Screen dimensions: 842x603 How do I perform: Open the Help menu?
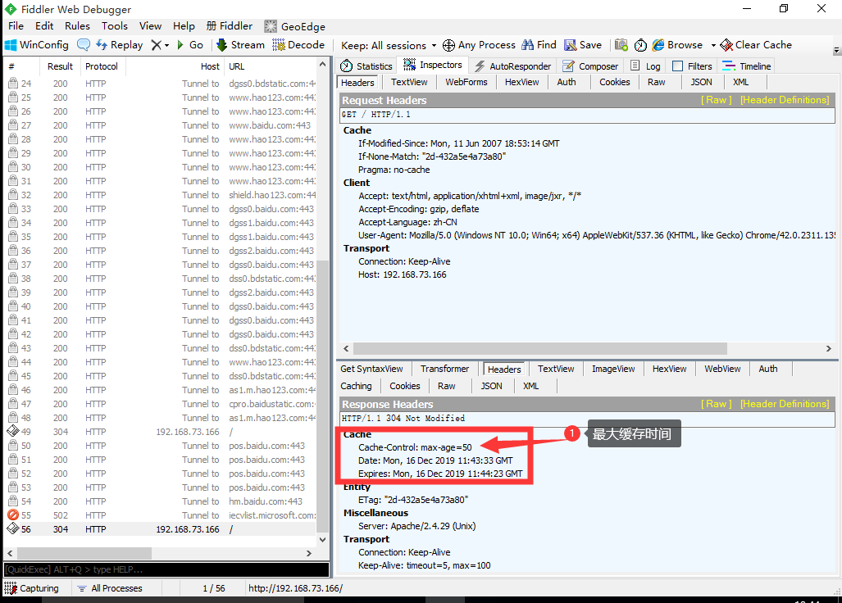pyautogui.click(x=184, y=25)
